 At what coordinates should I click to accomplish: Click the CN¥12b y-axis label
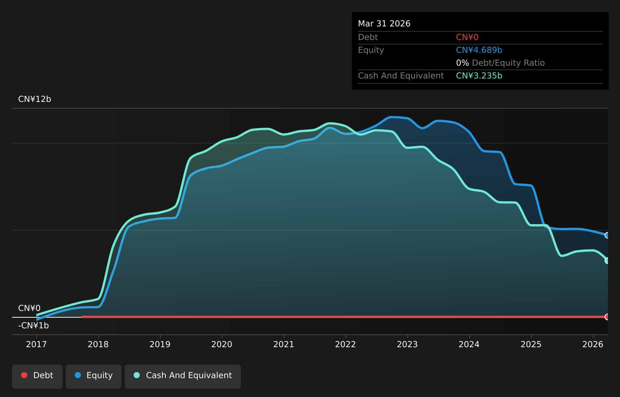(35, 99)
